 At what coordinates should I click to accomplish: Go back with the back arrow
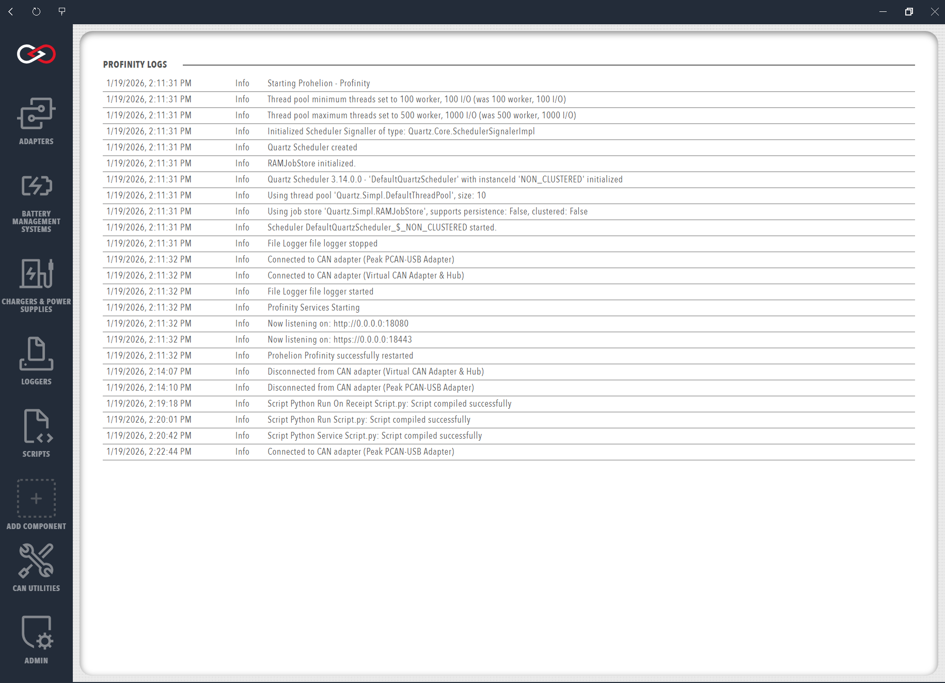pyautogui.click(x=11, y=11)
